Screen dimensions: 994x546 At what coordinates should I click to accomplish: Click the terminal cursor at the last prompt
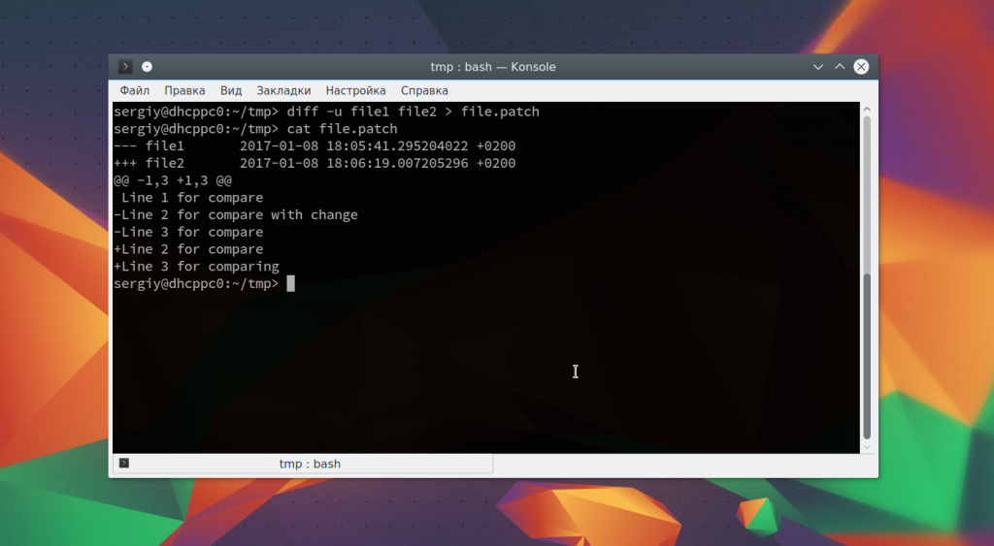290,283
